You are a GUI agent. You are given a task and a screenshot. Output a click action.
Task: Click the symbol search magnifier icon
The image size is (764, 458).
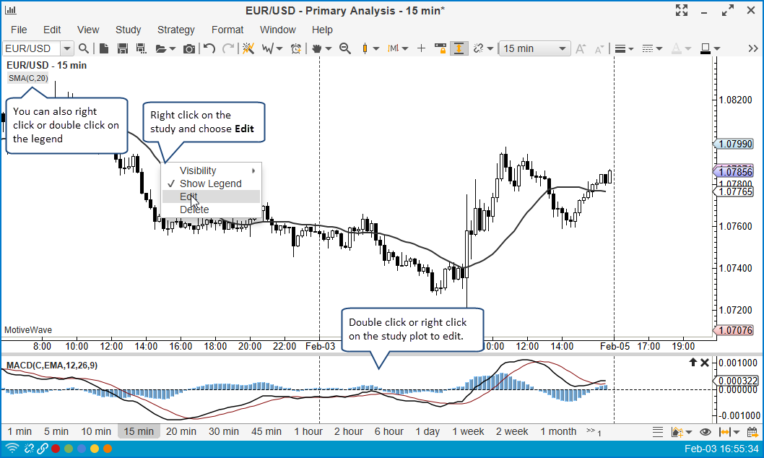84,48
